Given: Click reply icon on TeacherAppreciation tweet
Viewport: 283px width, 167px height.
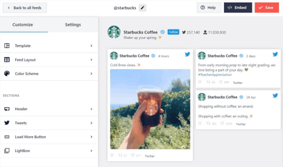Looking at the screenshot, I should pos(200,82).
